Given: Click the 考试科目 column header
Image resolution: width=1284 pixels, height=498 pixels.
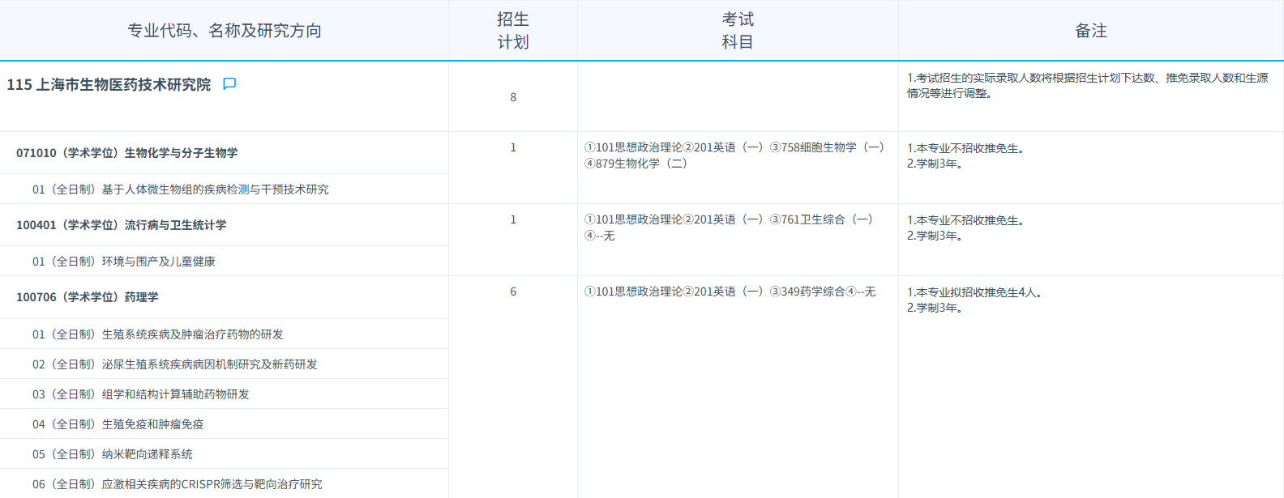Looking at the screenshot, I should [738, 31].
